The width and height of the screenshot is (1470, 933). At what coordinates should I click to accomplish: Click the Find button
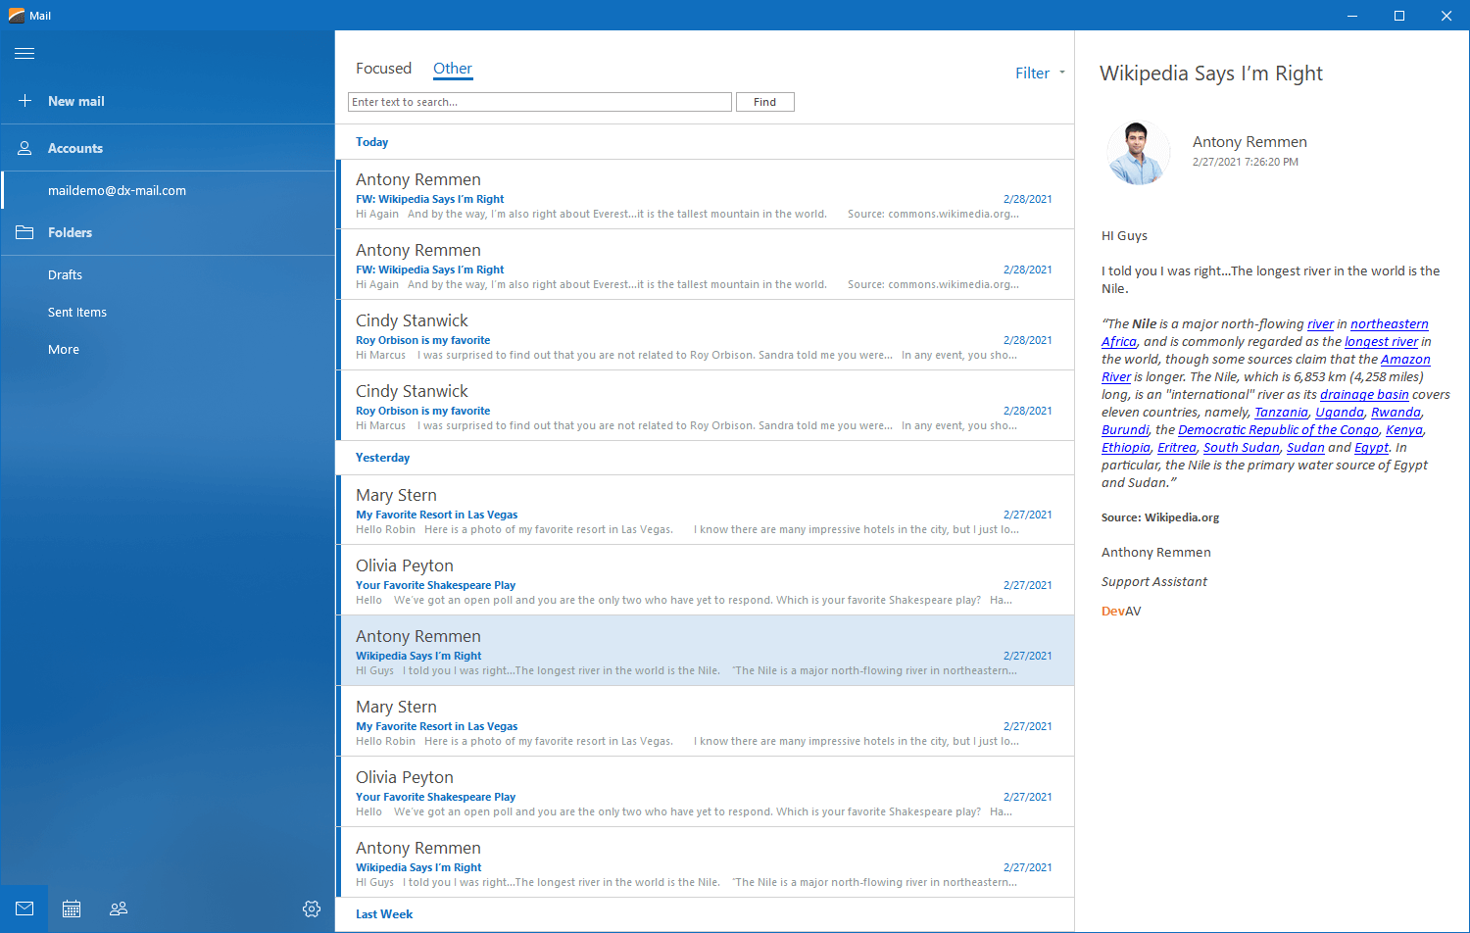coord(764,101)
